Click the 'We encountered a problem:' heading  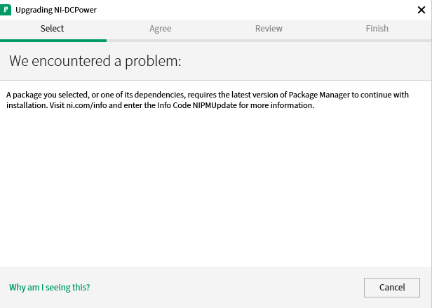(x=95, y=61)
